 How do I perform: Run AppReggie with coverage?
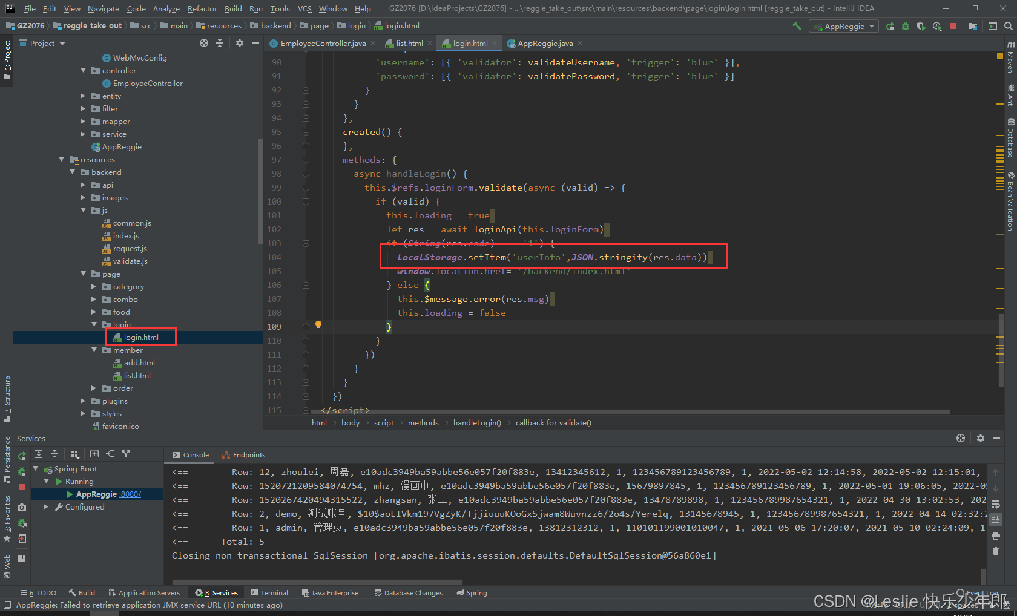point(921,26)
